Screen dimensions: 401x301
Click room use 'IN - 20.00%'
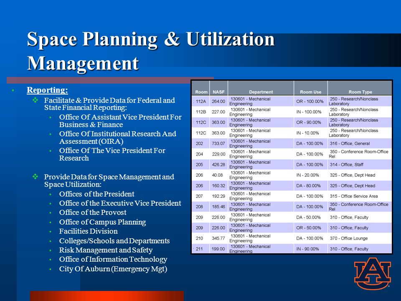coord(307,175)
